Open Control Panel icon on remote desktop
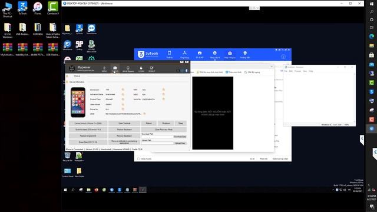Screen dimensions: 377x212 point(68,173)
